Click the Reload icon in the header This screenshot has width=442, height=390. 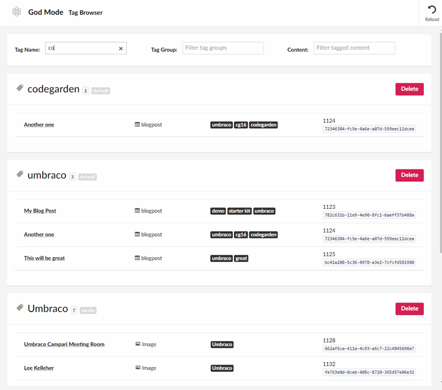coord(432,9)
